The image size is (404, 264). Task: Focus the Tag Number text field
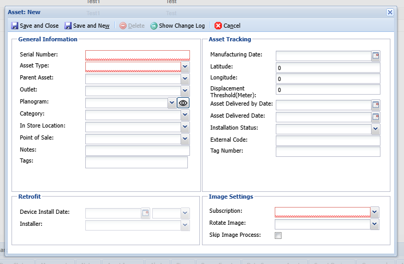[328, 152]
